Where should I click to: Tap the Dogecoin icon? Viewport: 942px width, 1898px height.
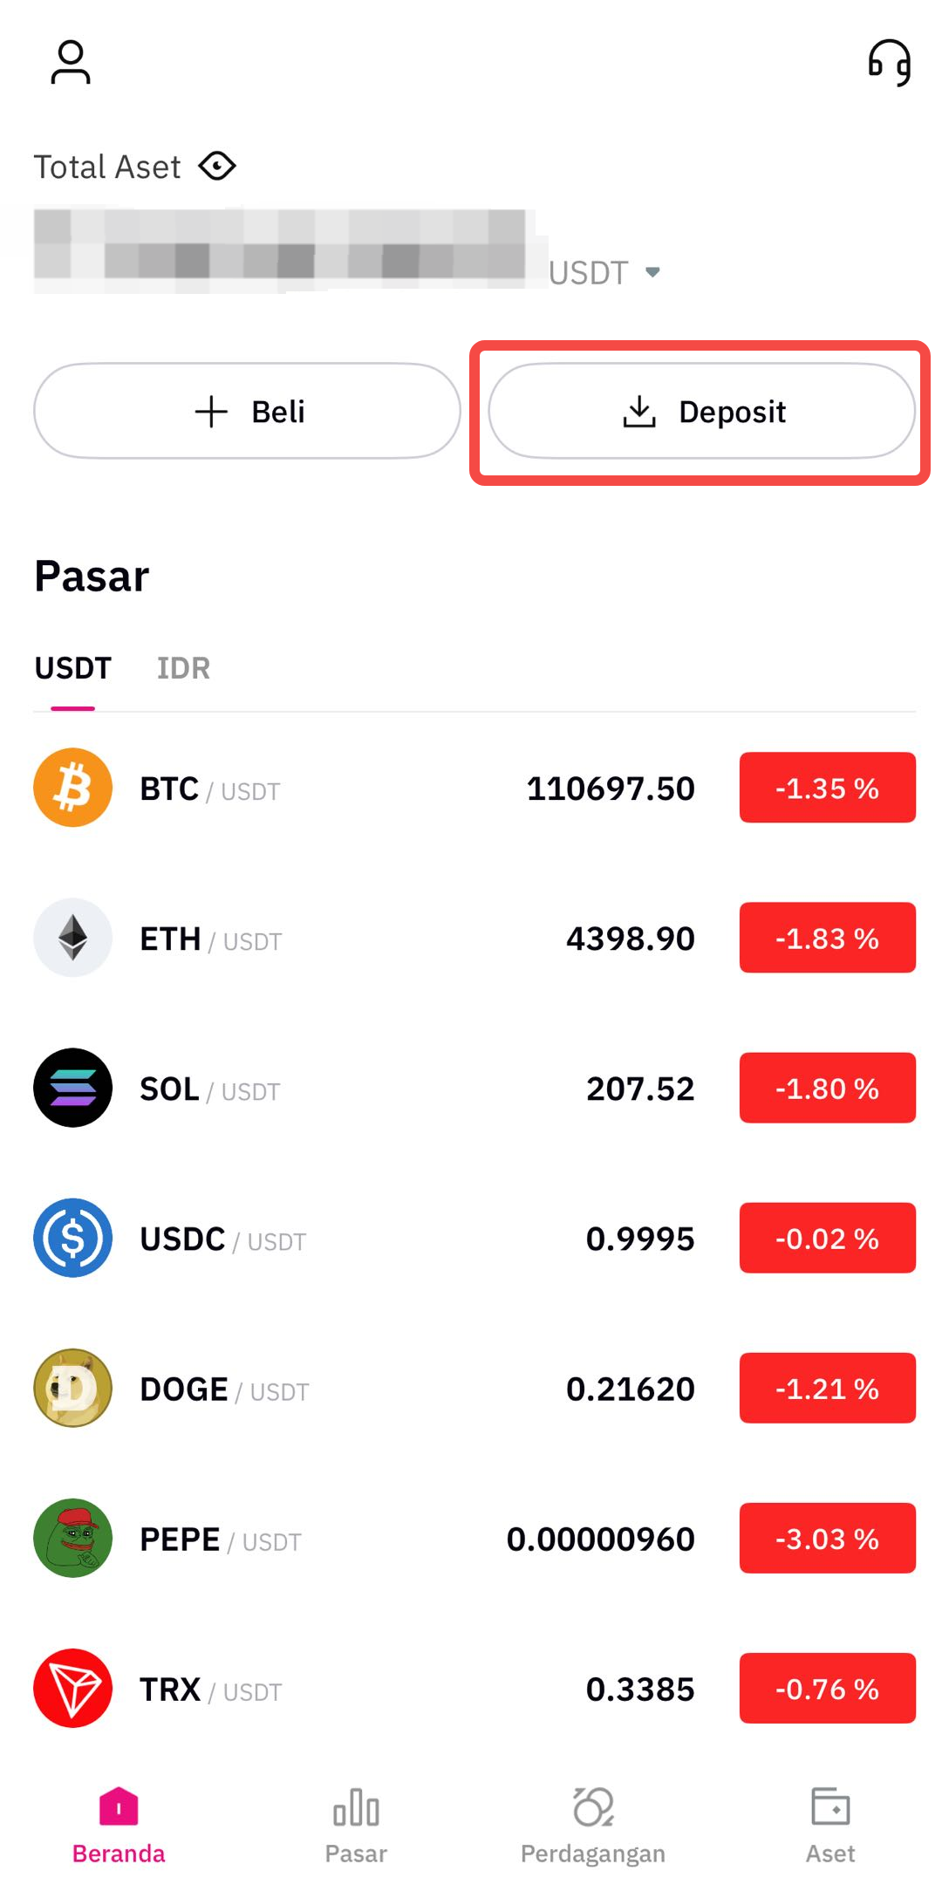(x=73, y=1388)
